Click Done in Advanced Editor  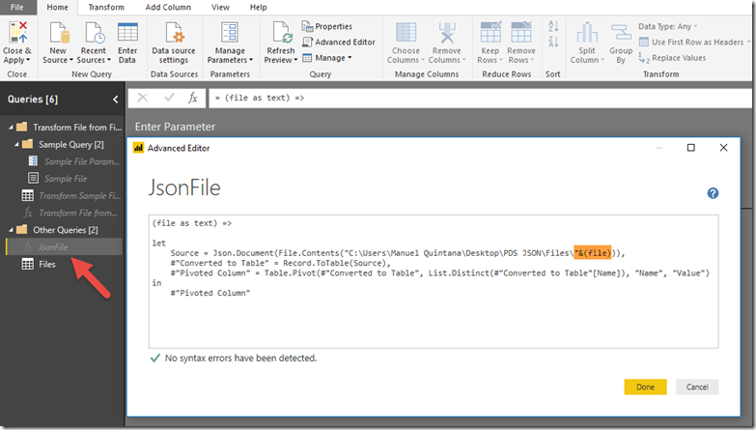tap(645, 387)
